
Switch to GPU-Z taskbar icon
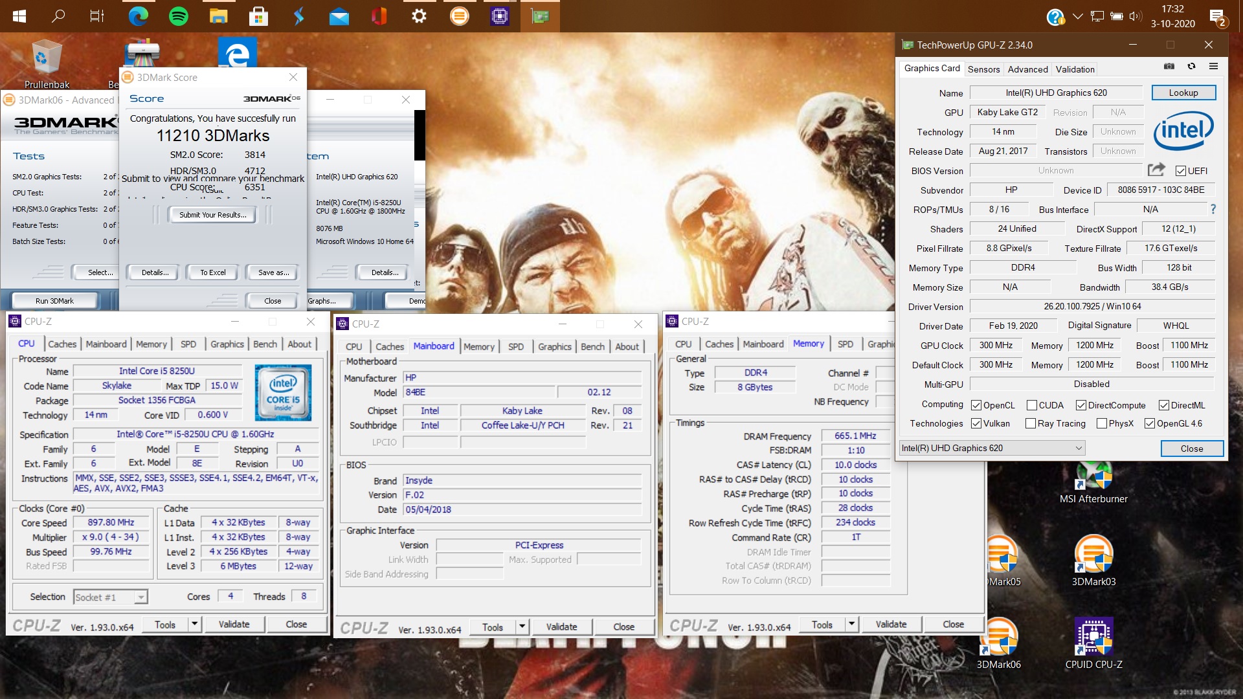[x=539, y=16]
